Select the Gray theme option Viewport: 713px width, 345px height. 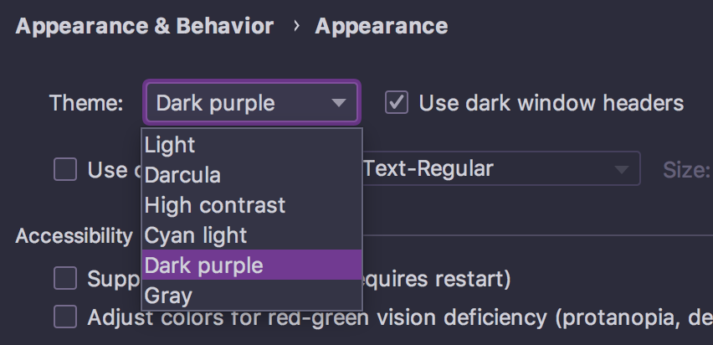coord(251,296)
